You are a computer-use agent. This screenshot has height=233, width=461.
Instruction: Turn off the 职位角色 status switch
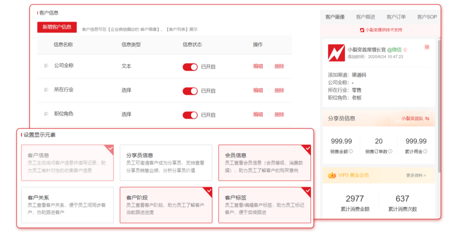pos(190,115)
